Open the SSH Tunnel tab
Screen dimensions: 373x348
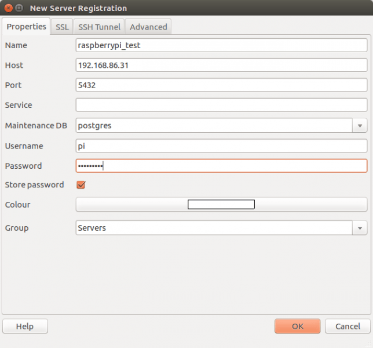point(99,27)
